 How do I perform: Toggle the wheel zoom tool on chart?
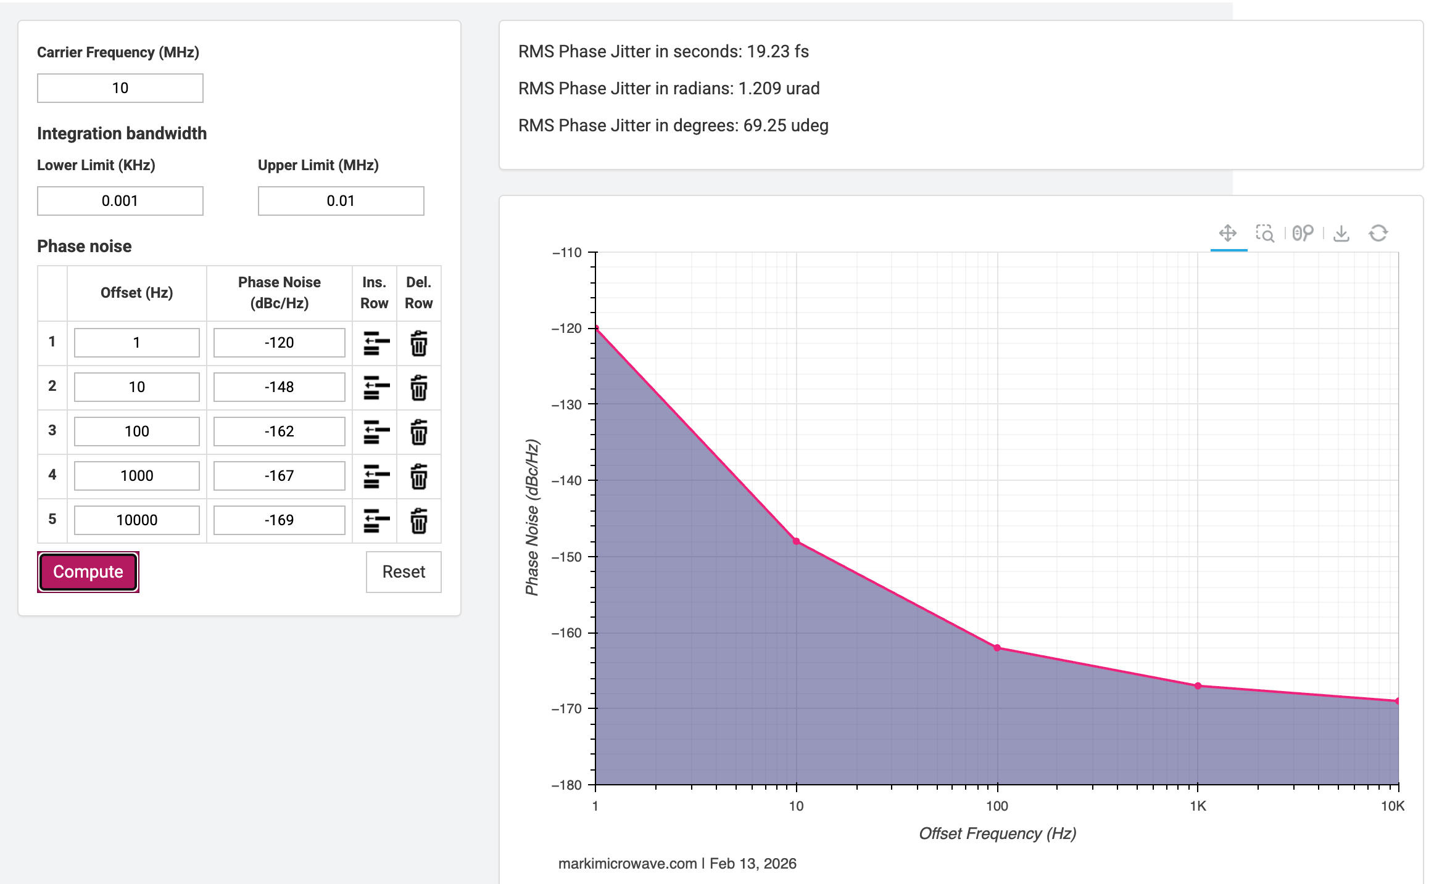pos(1303,233)
